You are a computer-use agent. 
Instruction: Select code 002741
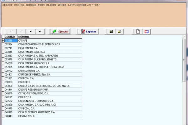pos(11,48)
